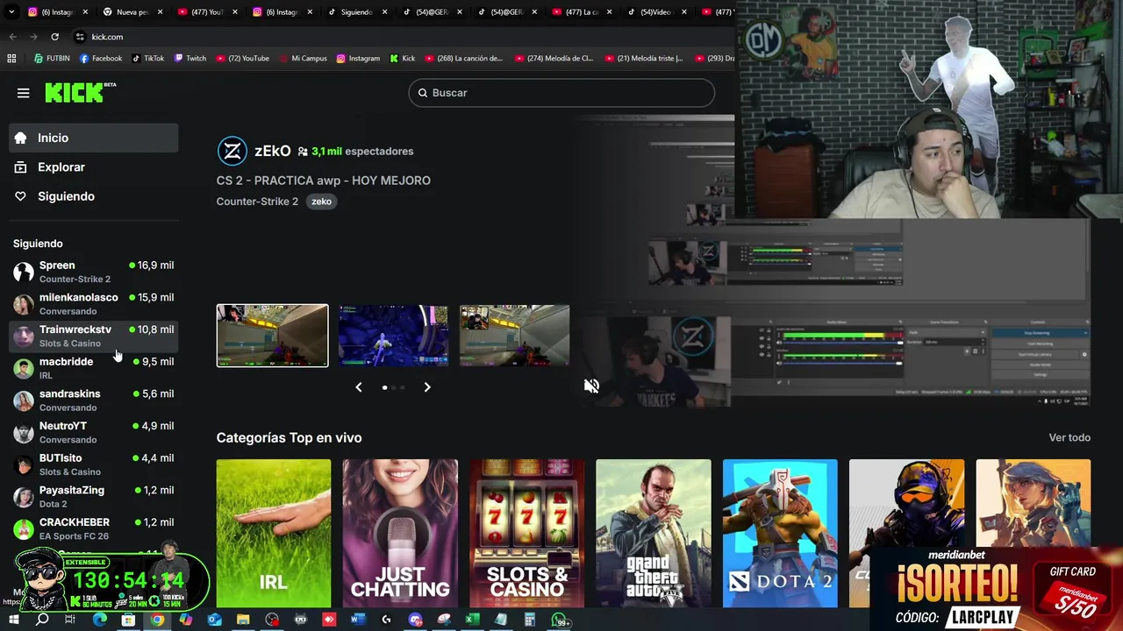Image resolution: width=1123 pixels, height=631 pixels.
Task: Open Windows taskbar search
Action: (42, 620)
